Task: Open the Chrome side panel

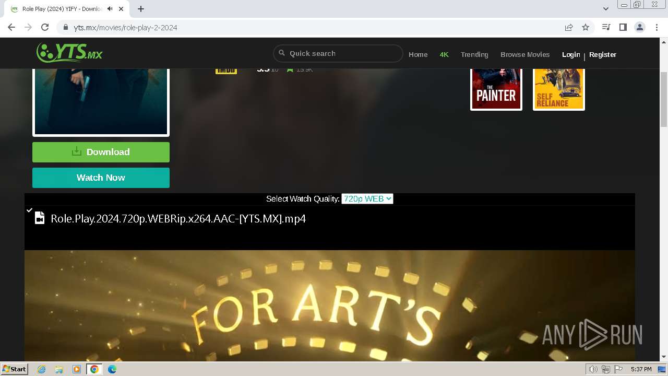Action: click(623, 28)
